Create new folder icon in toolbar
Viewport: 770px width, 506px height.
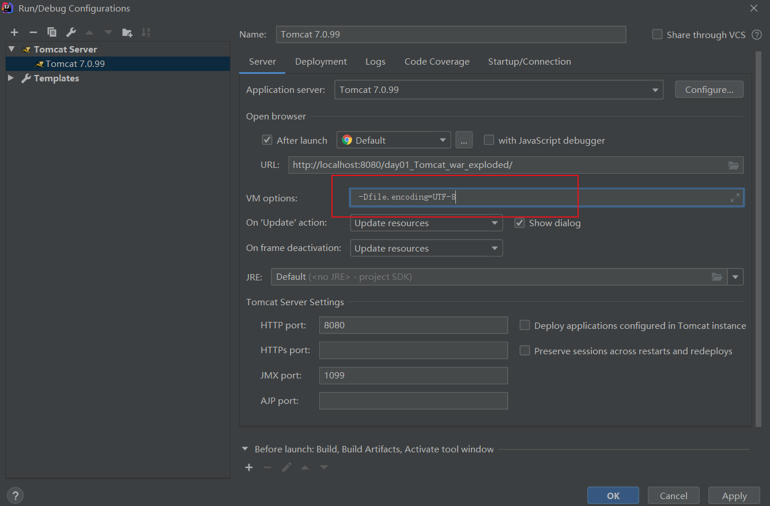pos(127,32)
